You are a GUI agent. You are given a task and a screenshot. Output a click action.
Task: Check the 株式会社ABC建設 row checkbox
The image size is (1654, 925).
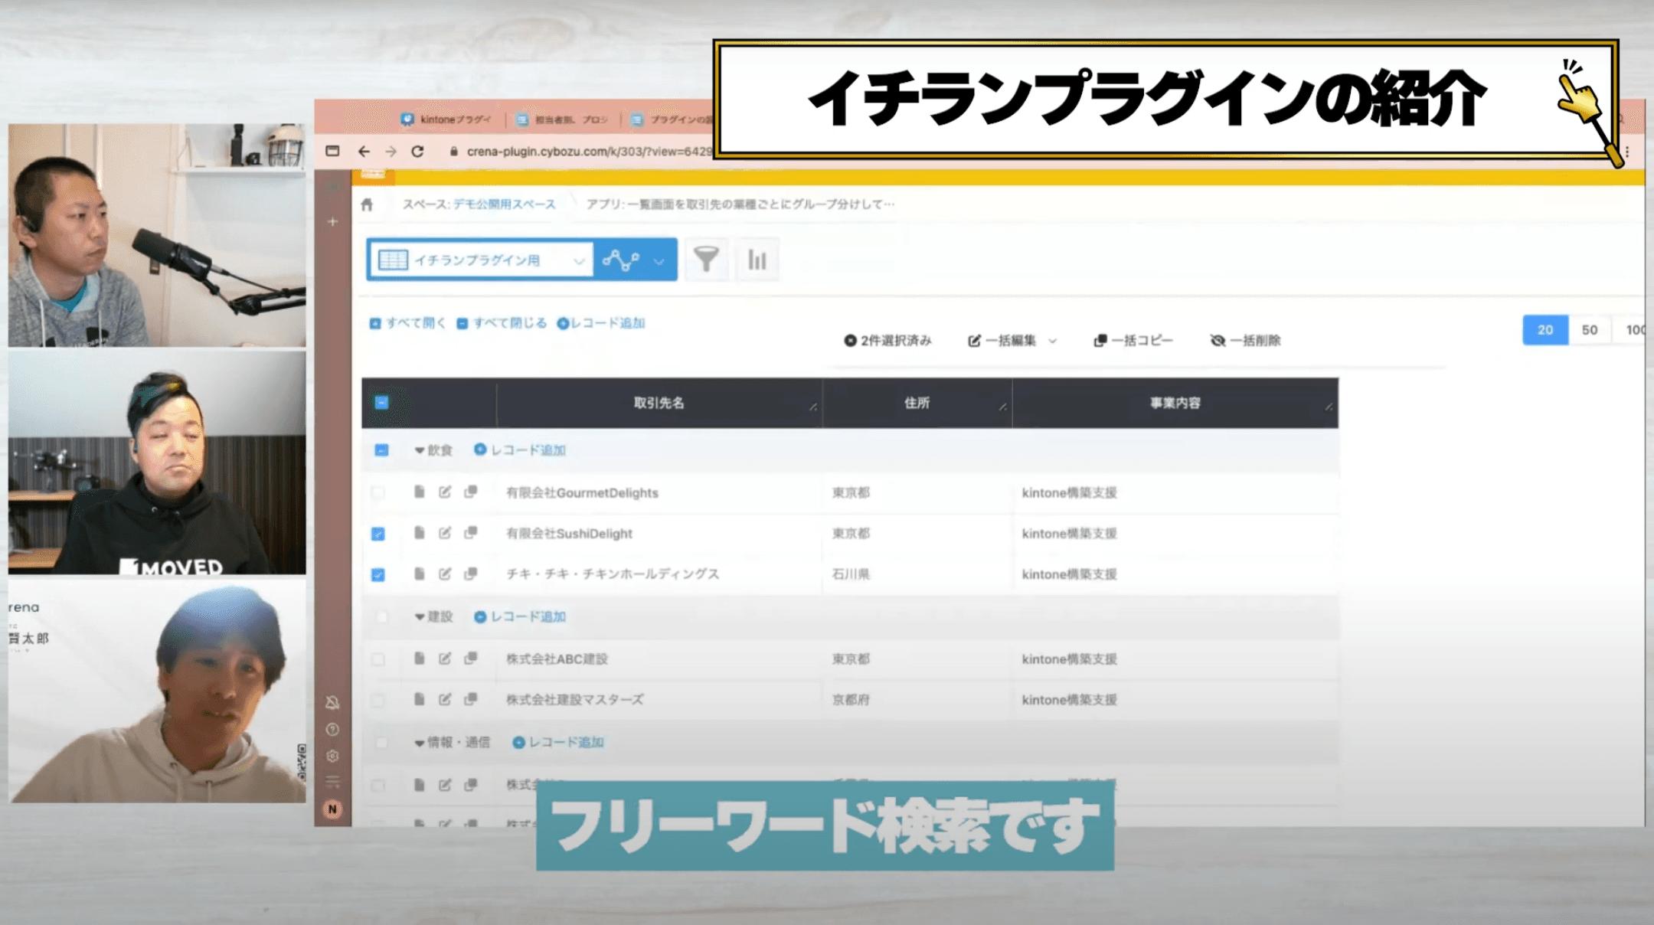(x=378, y=659)
